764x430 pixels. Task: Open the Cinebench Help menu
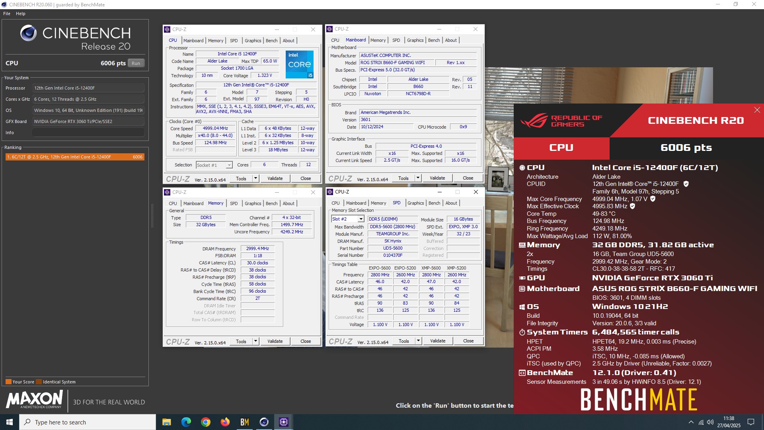click(21, 14)
